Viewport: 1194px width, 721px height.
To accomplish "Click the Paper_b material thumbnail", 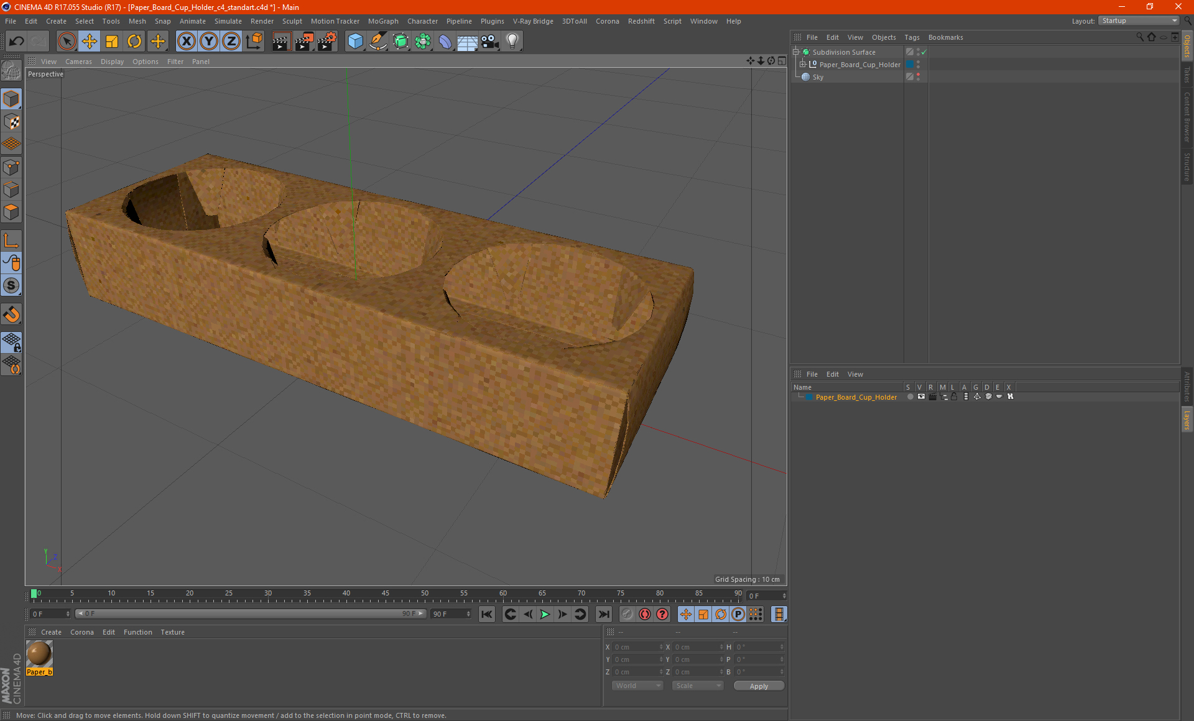I will coord(39,654).
